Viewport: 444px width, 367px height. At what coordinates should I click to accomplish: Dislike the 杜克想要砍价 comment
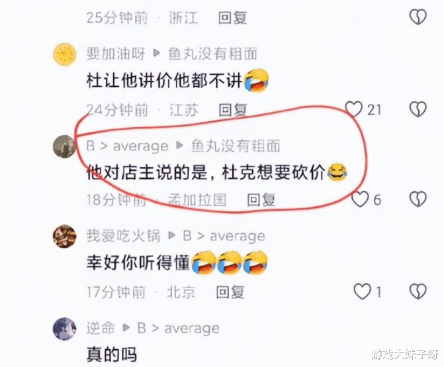click(418, 199)
